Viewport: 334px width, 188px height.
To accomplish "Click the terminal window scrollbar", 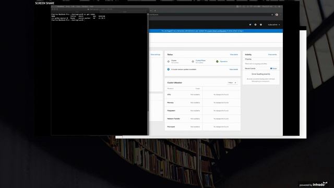I will pos(148,62).
